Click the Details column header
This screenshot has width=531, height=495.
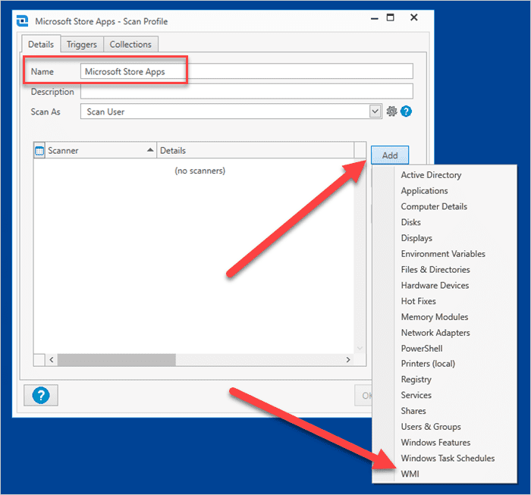(x=256, y=151)
